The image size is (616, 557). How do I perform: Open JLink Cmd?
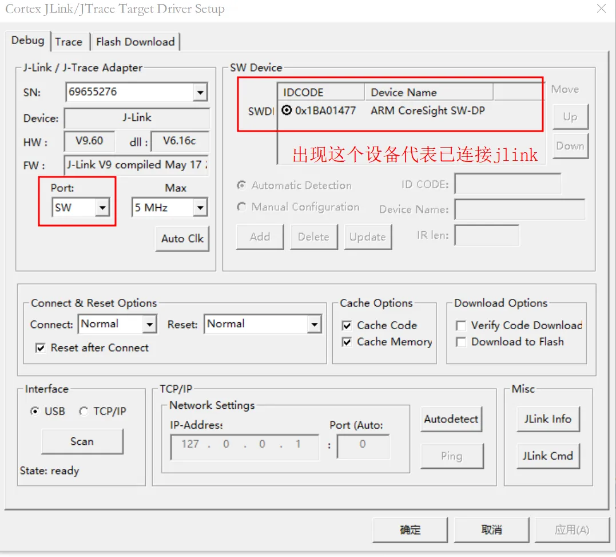click(x=548, y=456)
